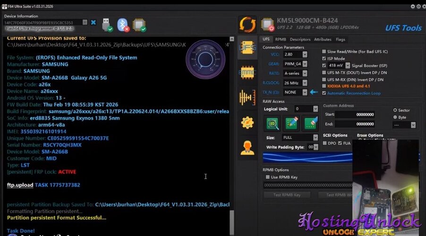Viewport: 426px width, 236px height.
Task: Open the waveform signal tool in sidebar
Action: (x=247, y=97)
